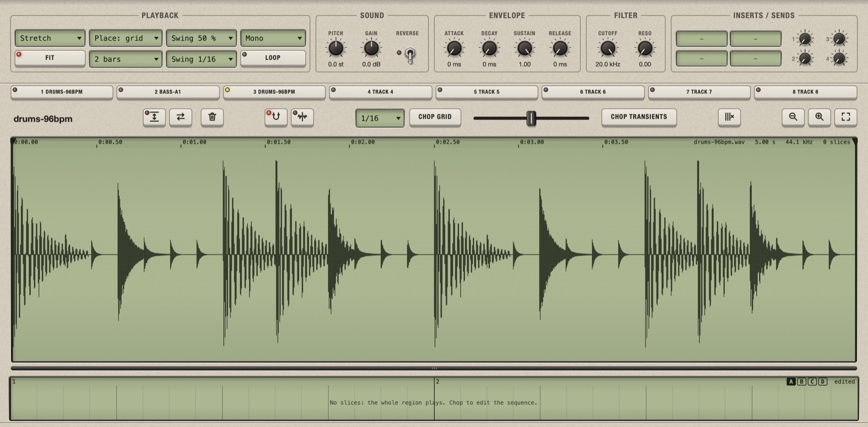Screen dimensions: 868x427
Task: Select pattern variation A
Action: click(x=791, y=381)
